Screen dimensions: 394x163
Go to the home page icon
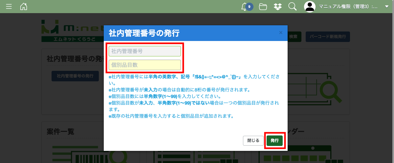pos(24,7)
